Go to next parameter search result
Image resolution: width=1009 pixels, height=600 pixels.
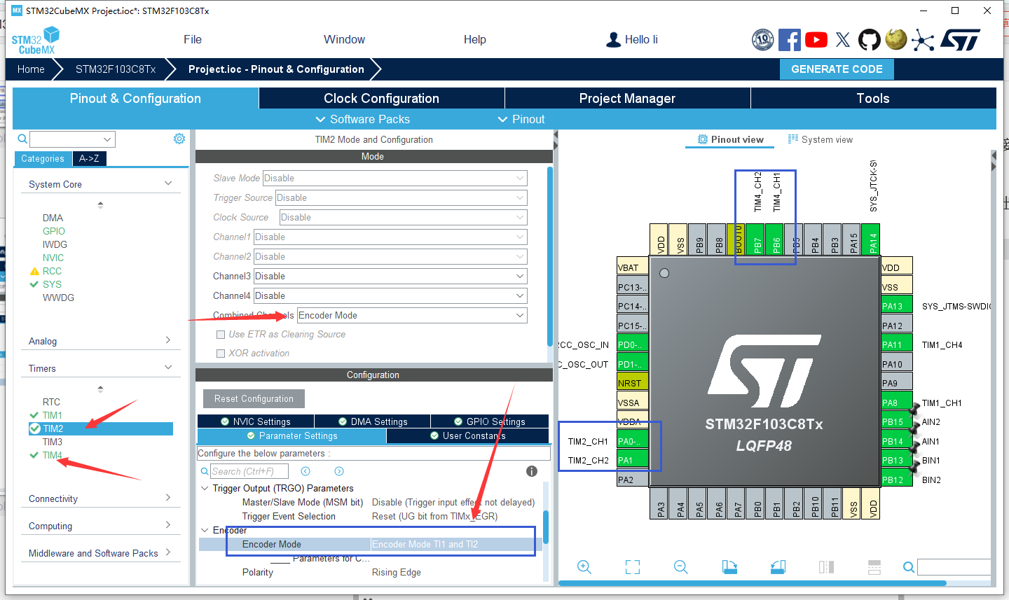pyautogui.click(x=339, y=471)
